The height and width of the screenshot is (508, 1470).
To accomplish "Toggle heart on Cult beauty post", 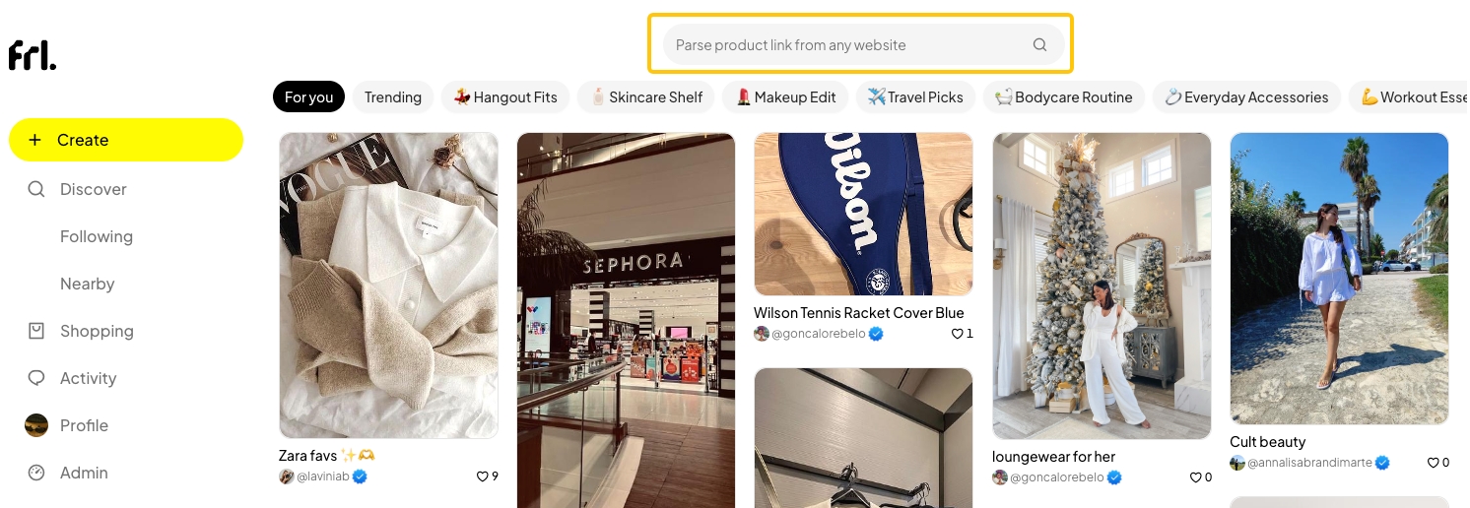I will tap(1433, 463).
